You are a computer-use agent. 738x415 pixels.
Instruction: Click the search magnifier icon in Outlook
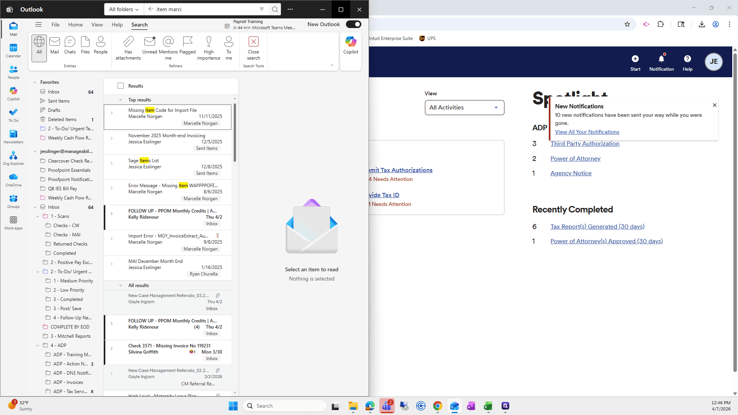pos(275,9)
